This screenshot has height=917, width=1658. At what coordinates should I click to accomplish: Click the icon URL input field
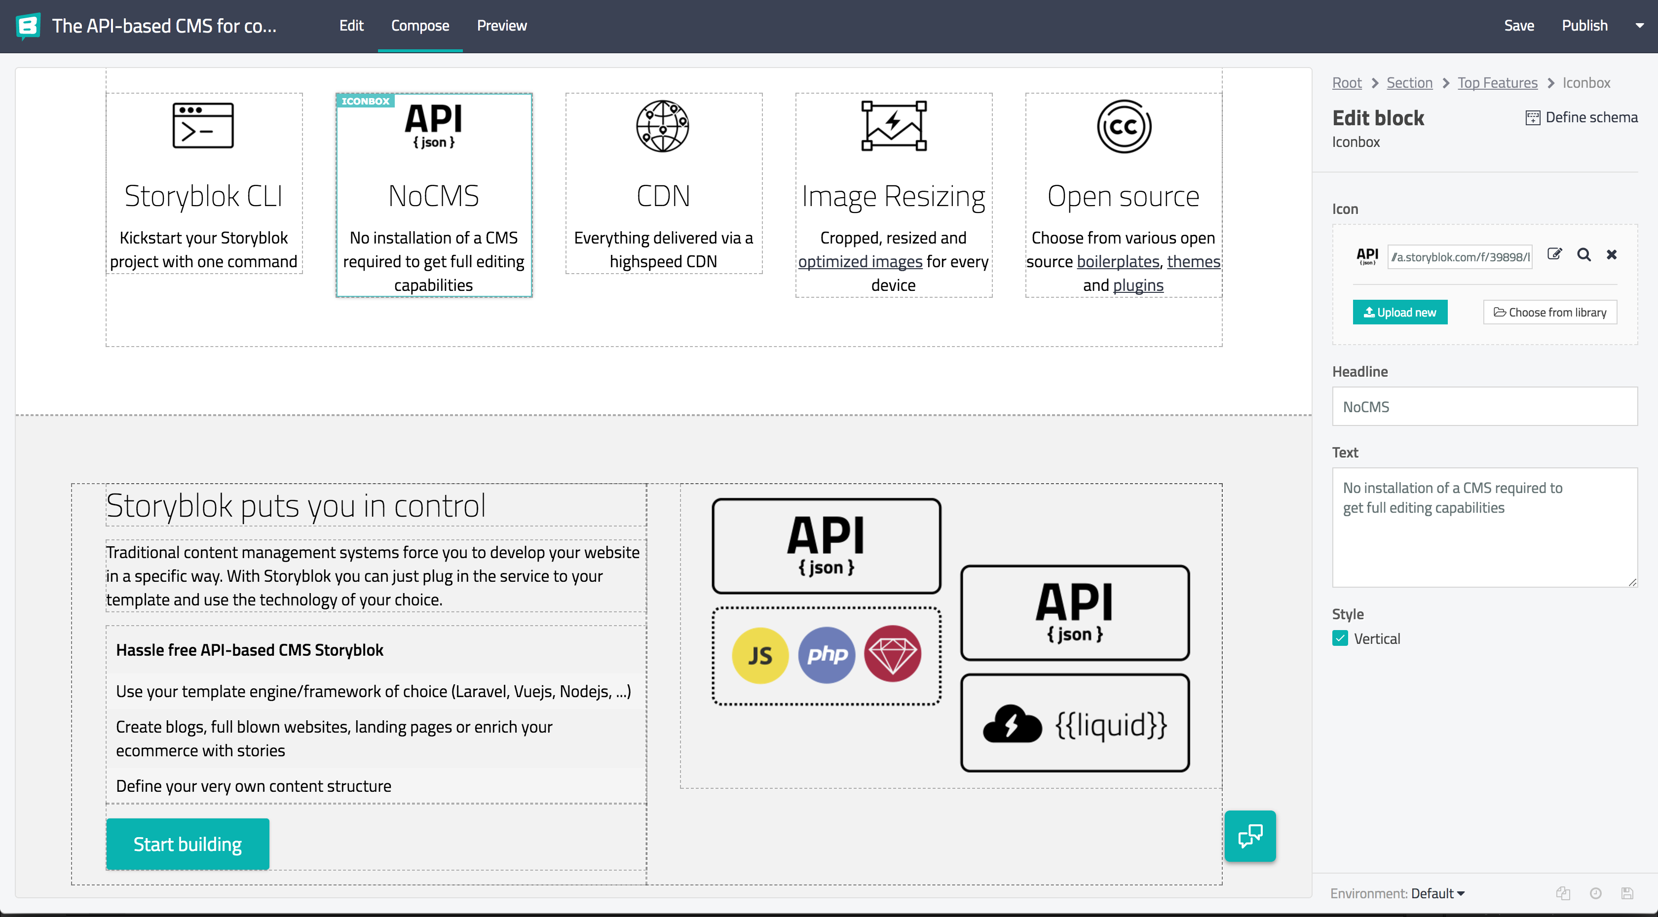pos(1460,256)
